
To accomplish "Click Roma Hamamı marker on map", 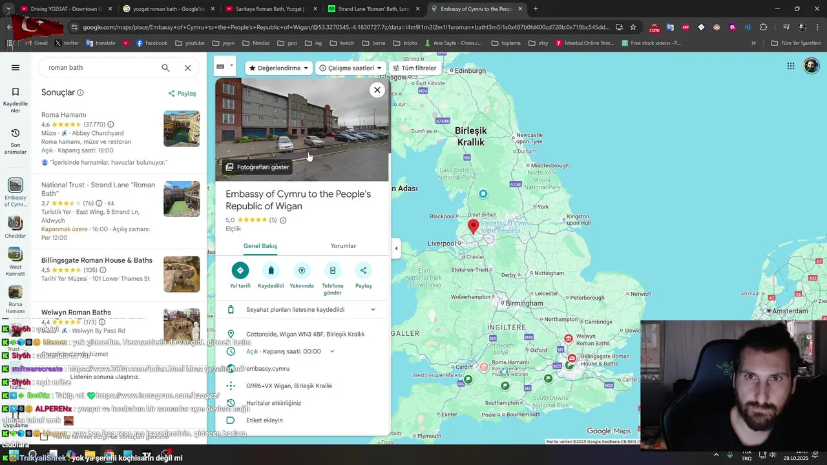I will click(x=485, y=367).
